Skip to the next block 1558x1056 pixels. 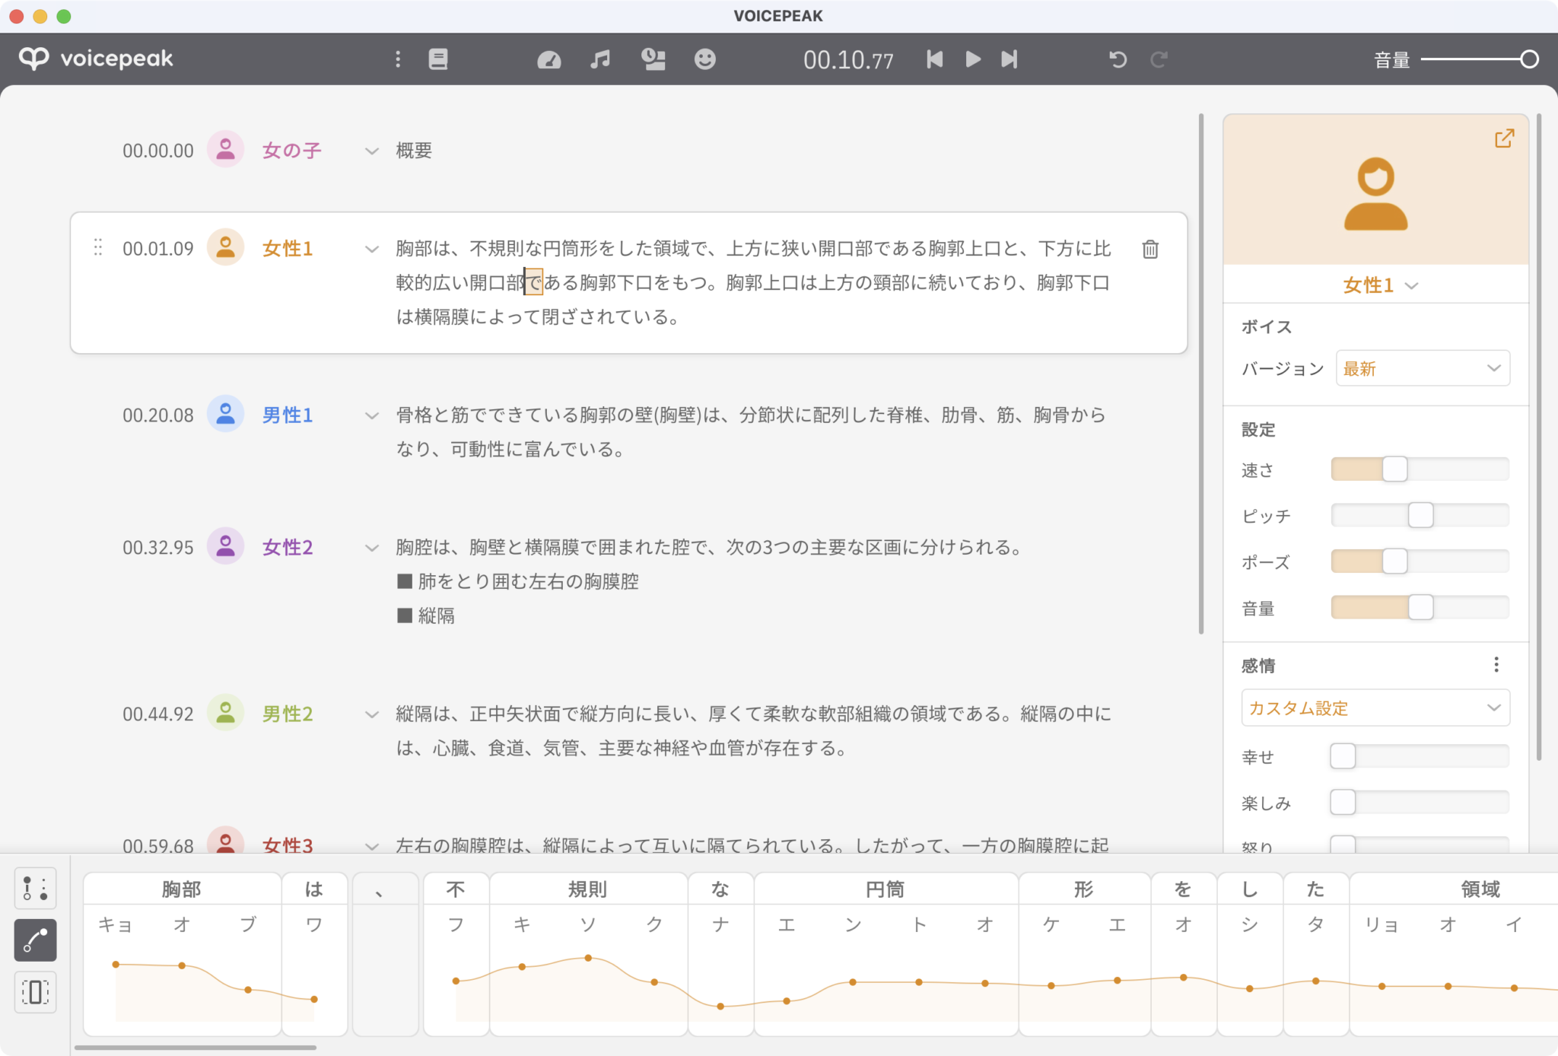click(x=1009, y=59)
